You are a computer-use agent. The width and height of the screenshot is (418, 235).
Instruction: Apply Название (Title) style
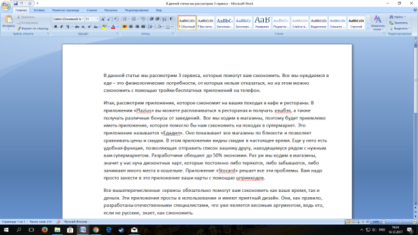(x=262, y=23)
